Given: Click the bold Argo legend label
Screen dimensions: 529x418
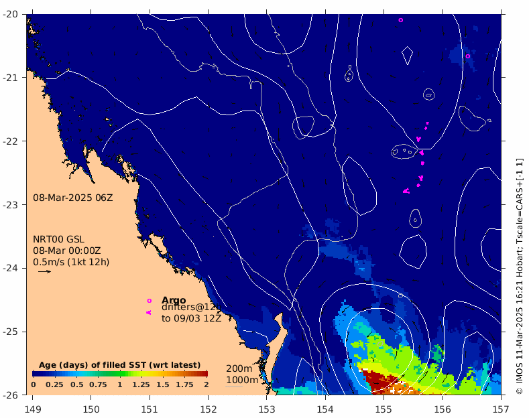Looking at the screenshot, I should pos(174,300).
